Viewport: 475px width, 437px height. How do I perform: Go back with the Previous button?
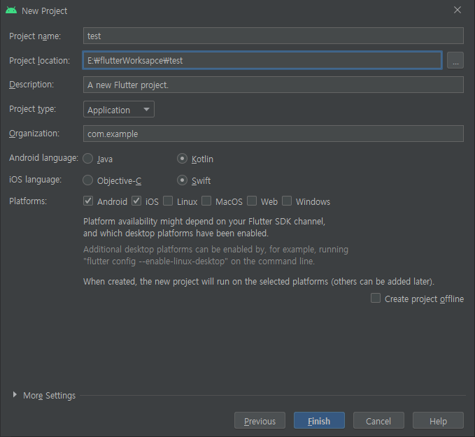(x=260, y=420)
